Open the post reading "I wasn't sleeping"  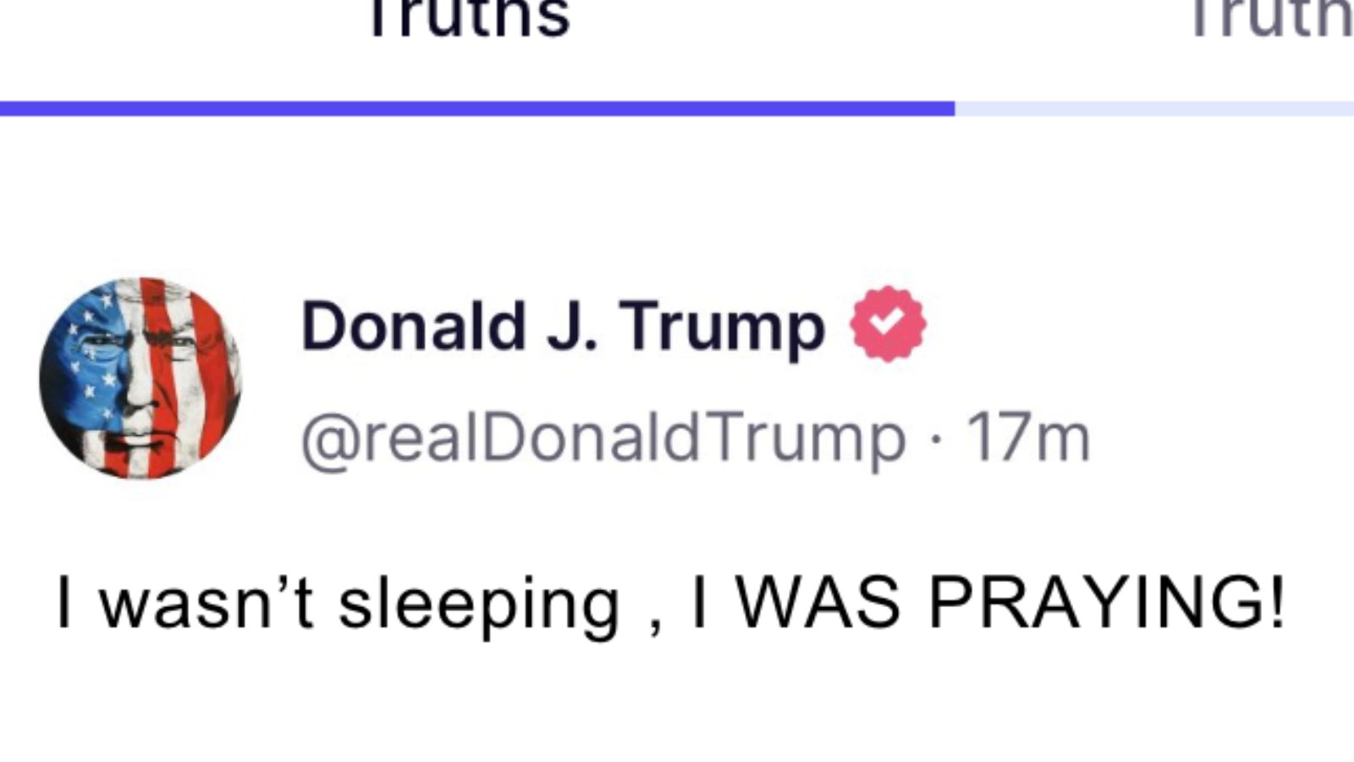pos(670,603)
